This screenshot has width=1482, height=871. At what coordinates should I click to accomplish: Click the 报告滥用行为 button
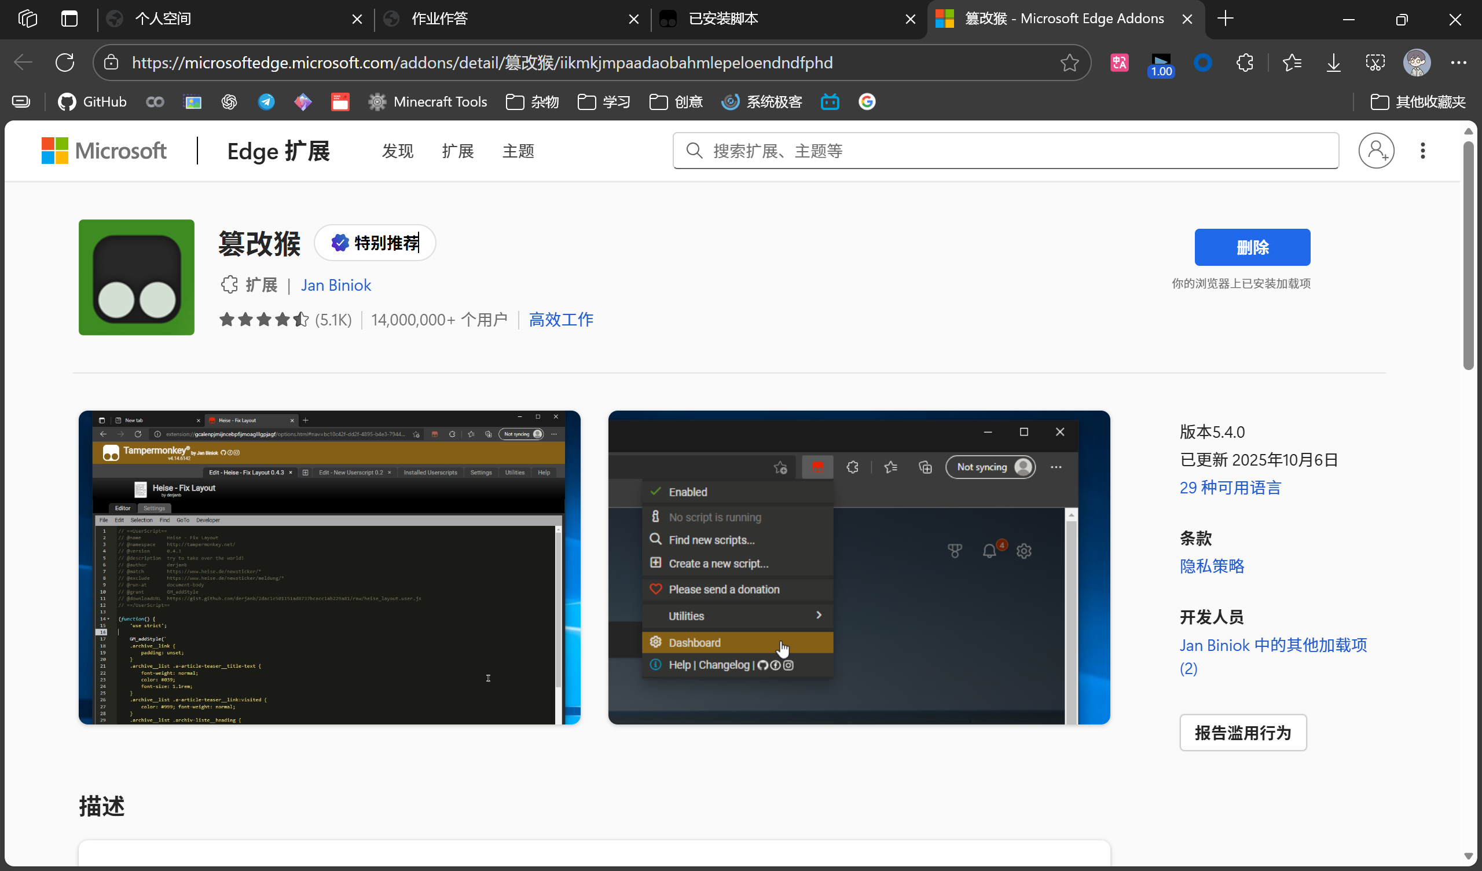pos(1243,733)
